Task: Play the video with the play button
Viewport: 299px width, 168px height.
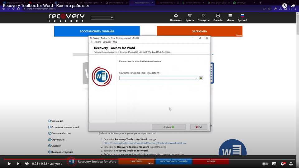Action: pyautogui.click(x=9, y=164)
